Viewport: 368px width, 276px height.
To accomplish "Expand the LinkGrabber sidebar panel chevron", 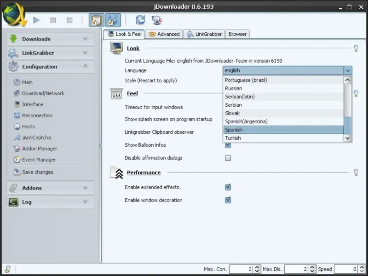I will pyautogui.click(x=85, y=52).
